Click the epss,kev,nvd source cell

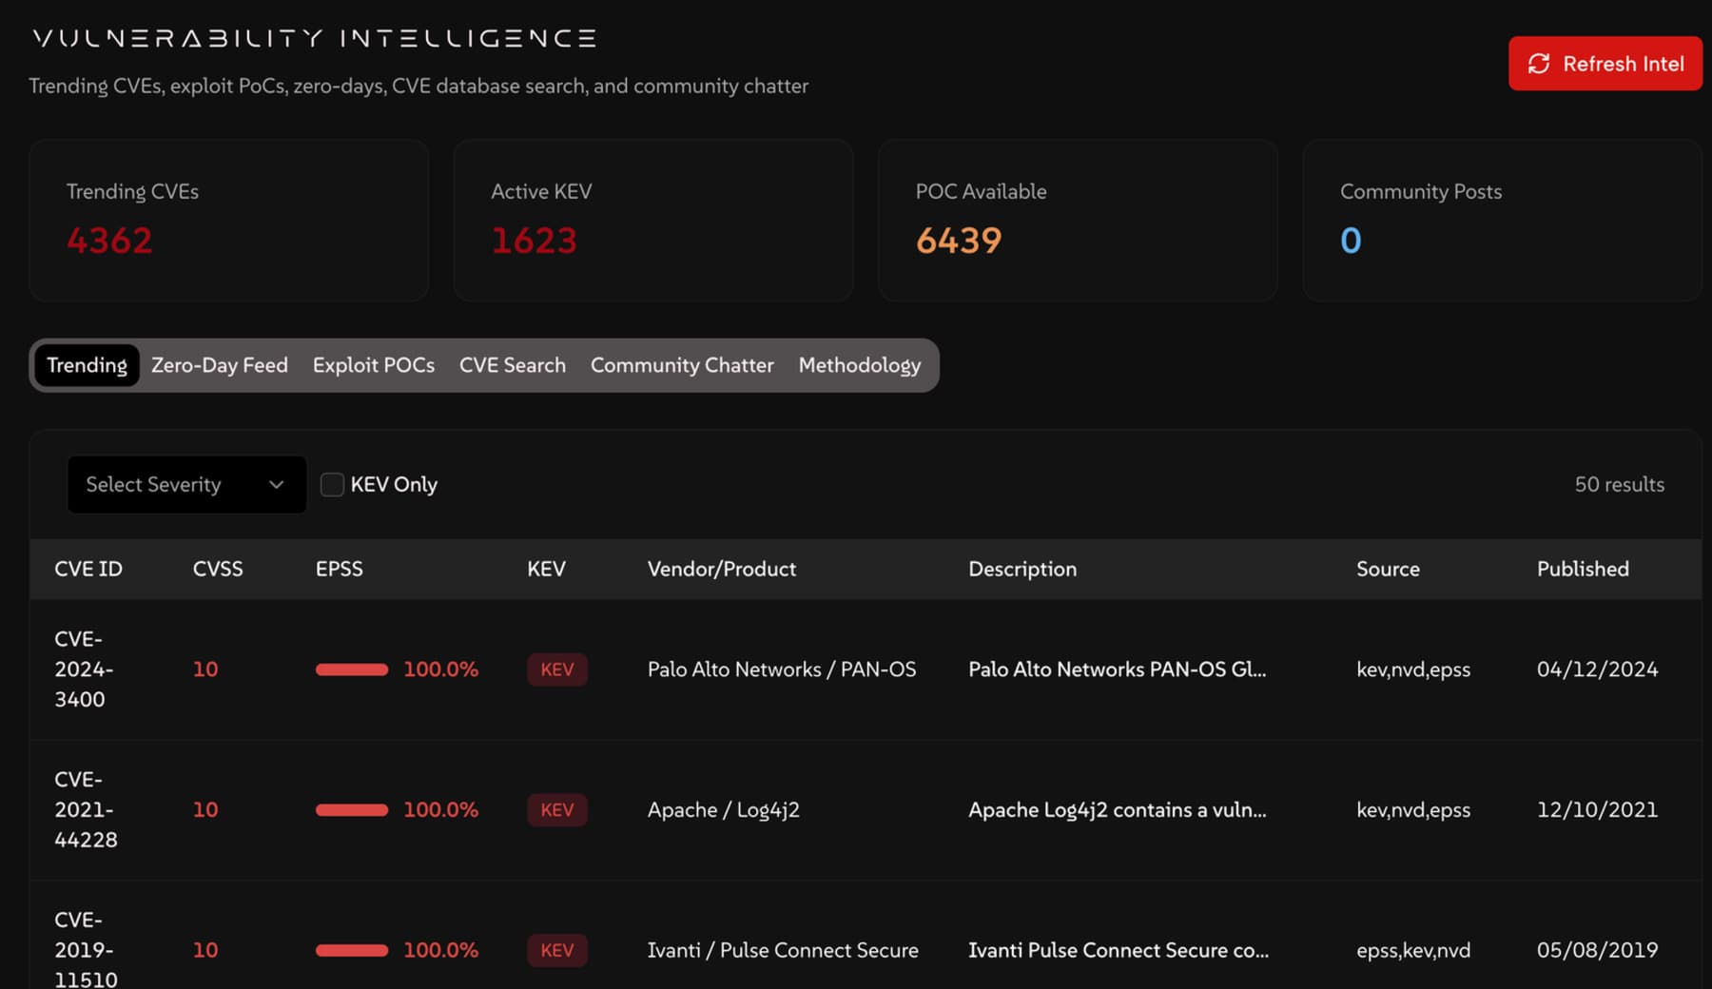click(x=1413, y=950)
